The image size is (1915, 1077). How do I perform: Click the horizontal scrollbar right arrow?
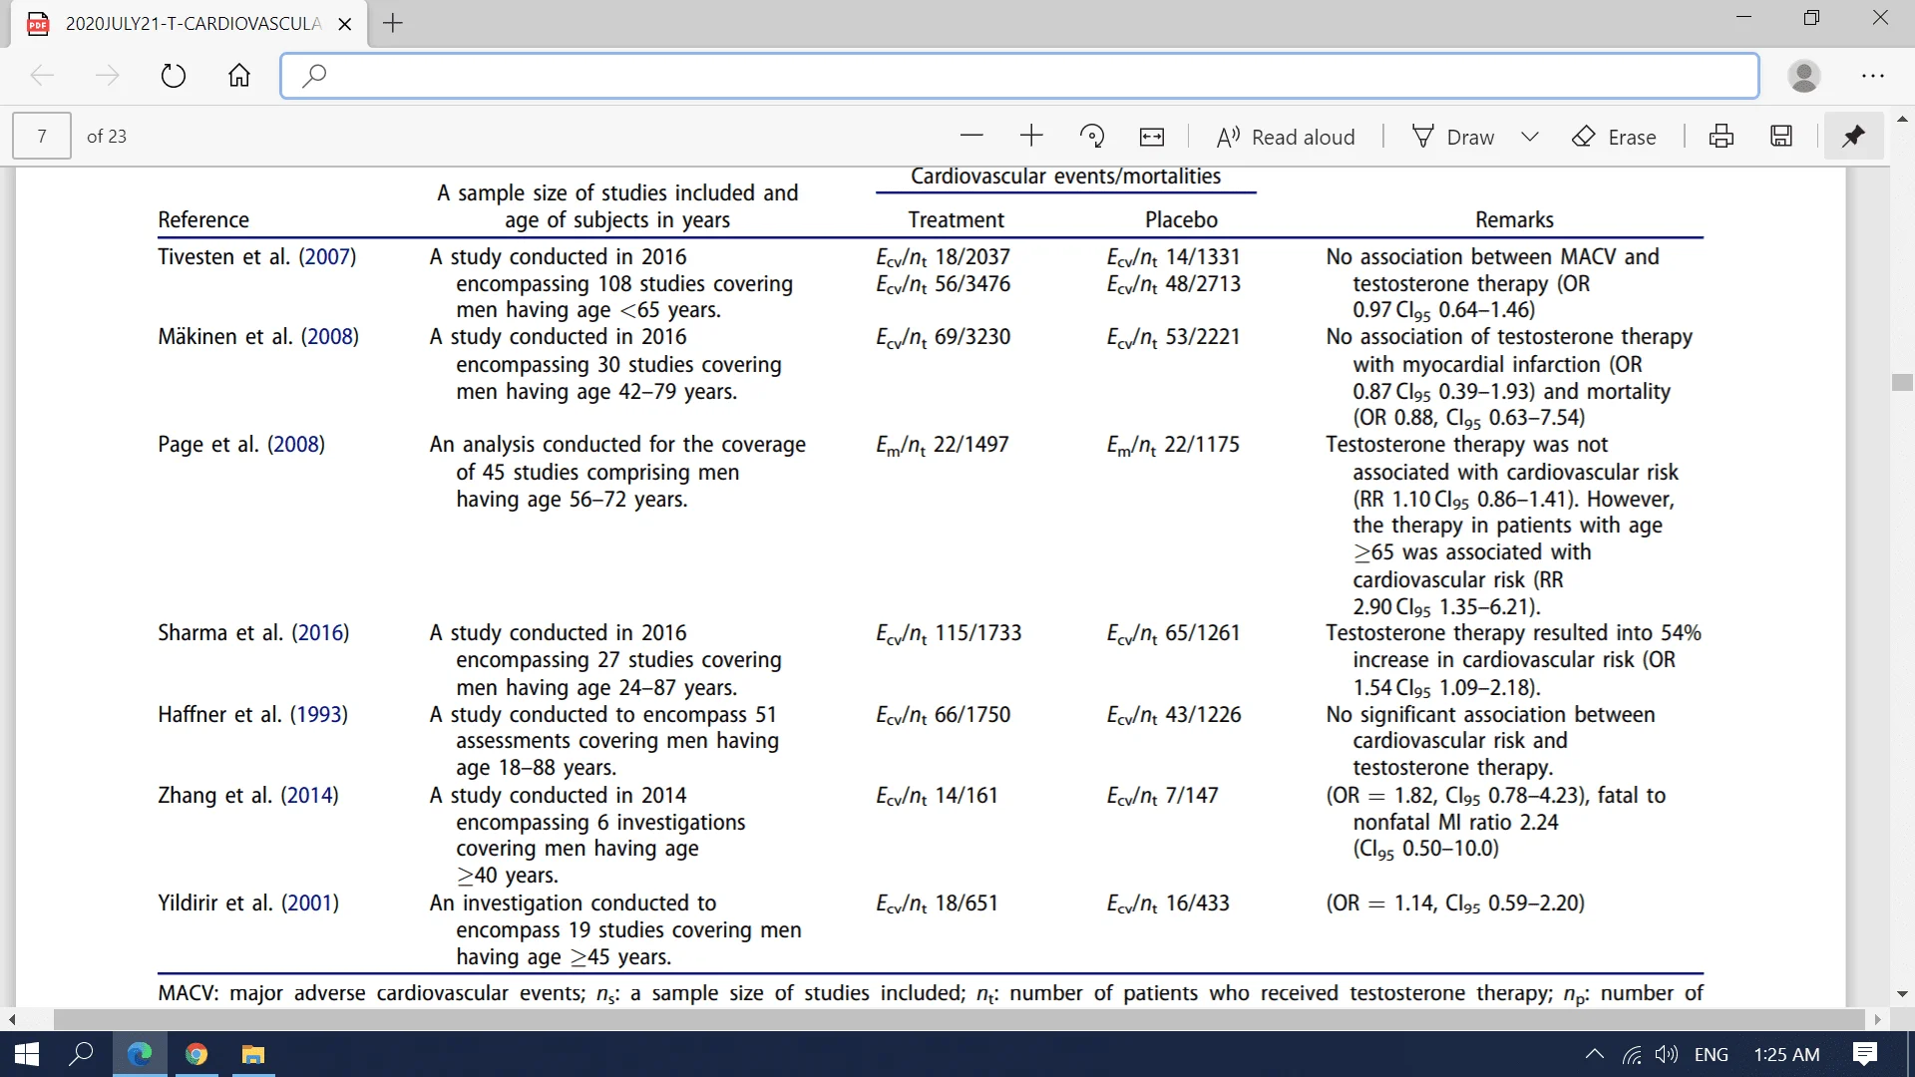[1877, 1020]
